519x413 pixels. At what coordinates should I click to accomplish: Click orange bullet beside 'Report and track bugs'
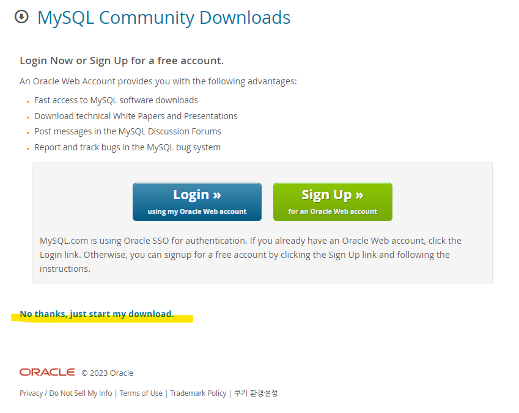[28, 148]
